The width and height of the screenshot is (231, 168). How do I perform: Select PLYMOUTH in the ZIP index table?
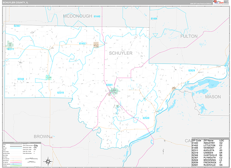click(x=209, y=158)
